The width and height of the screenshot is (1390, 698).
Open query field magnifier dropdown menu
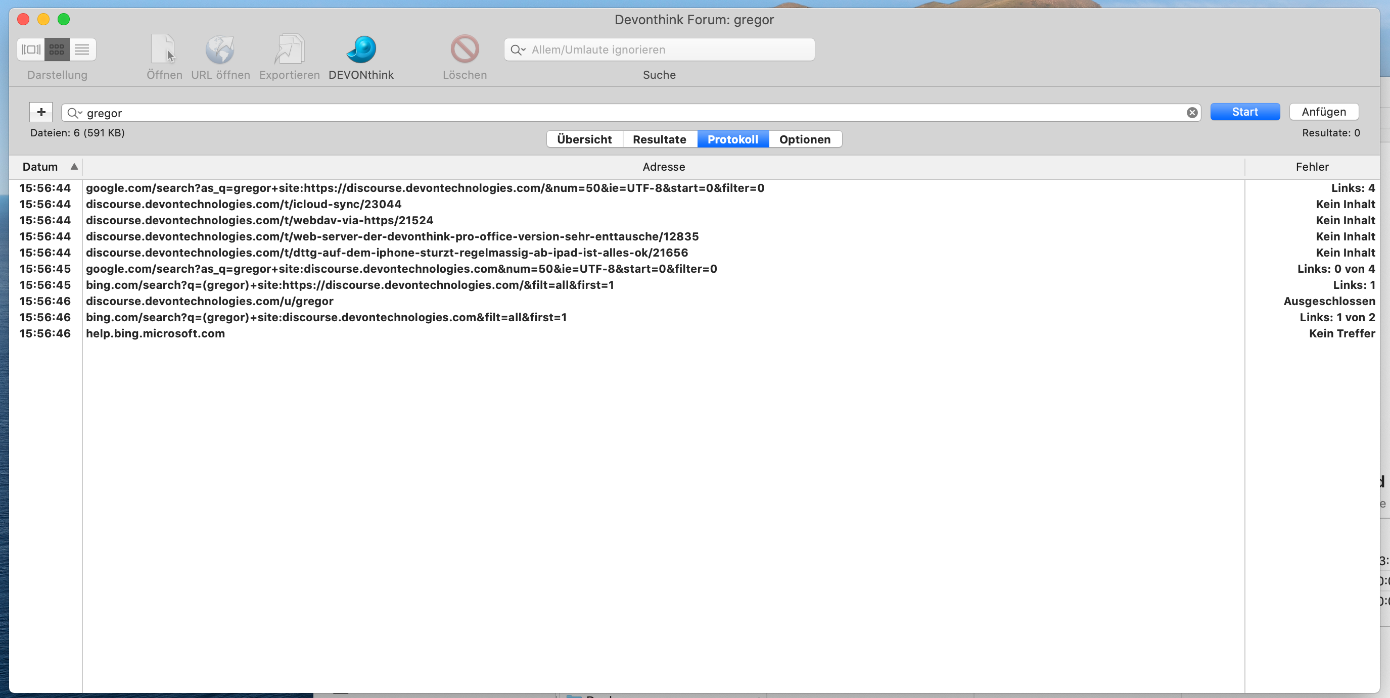tap(74, 113)
